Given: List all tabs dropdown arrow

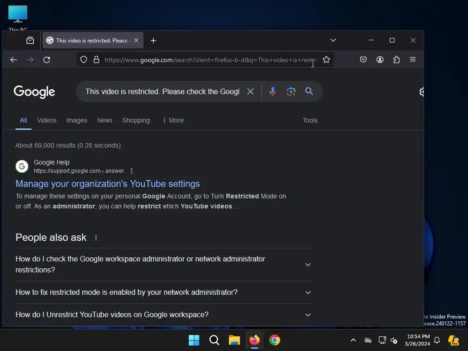Looking at the screenshot, I should coord(333,40).
